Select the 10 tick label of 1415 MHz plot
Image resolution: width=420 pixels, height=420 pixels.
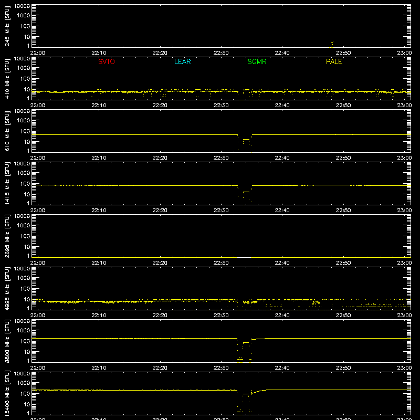[27, 194]
